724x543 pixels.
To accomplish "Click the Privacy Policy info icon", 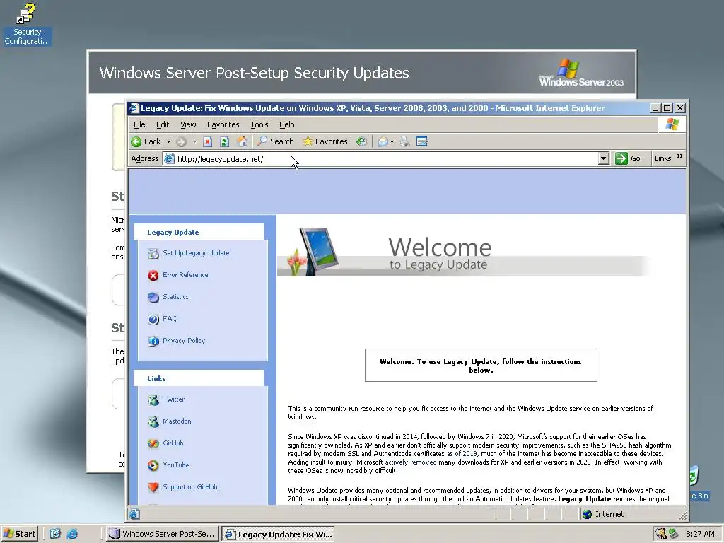I will 153,341.
